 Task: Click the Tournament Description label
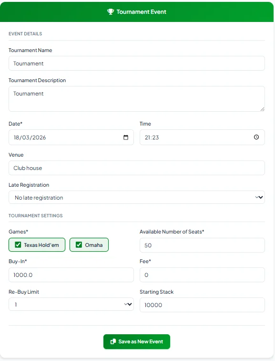[37, 80]
